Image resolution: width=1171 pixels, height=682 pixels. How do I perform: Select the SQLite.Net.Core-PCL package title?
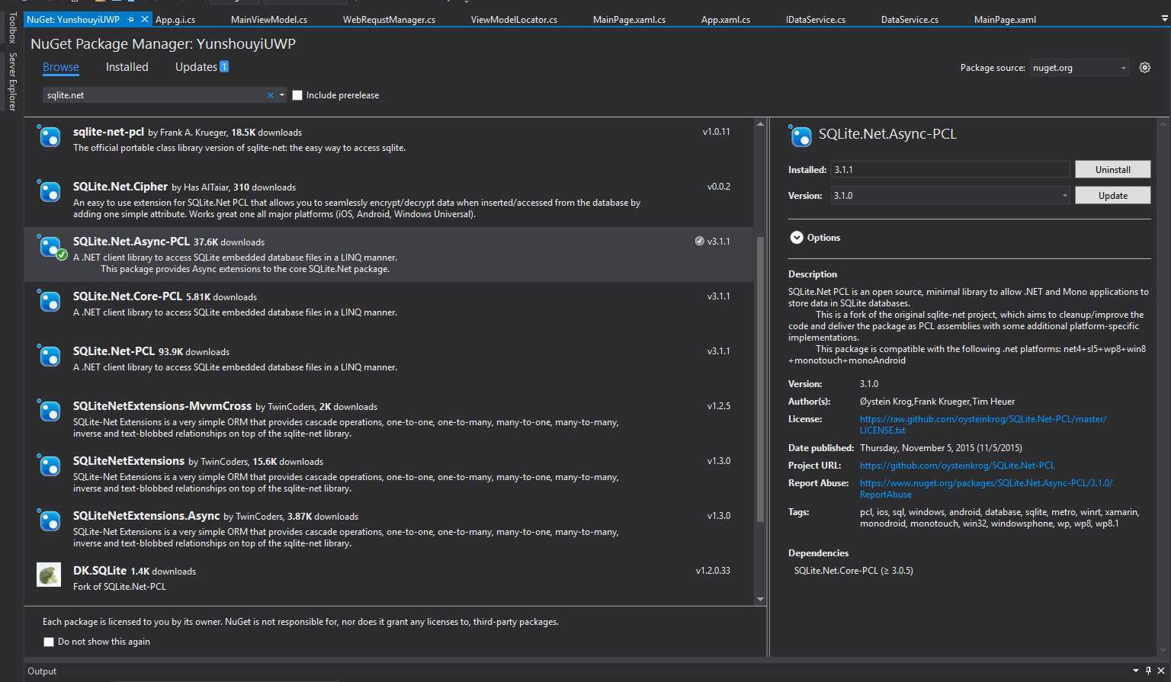pyautogui.click(x=127, y=296)
